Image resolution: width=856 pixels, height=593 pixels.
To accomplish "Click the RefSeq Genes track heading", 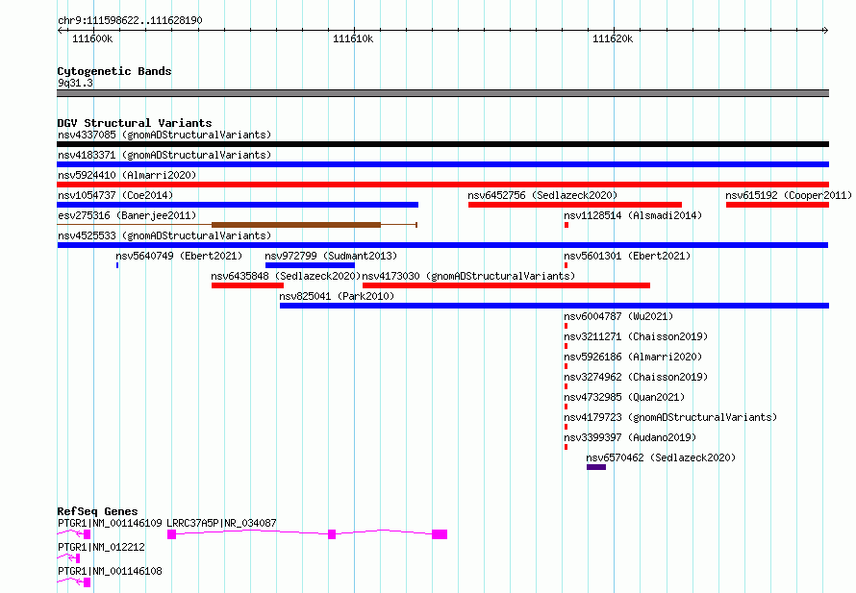I will (x=97, y=511).
